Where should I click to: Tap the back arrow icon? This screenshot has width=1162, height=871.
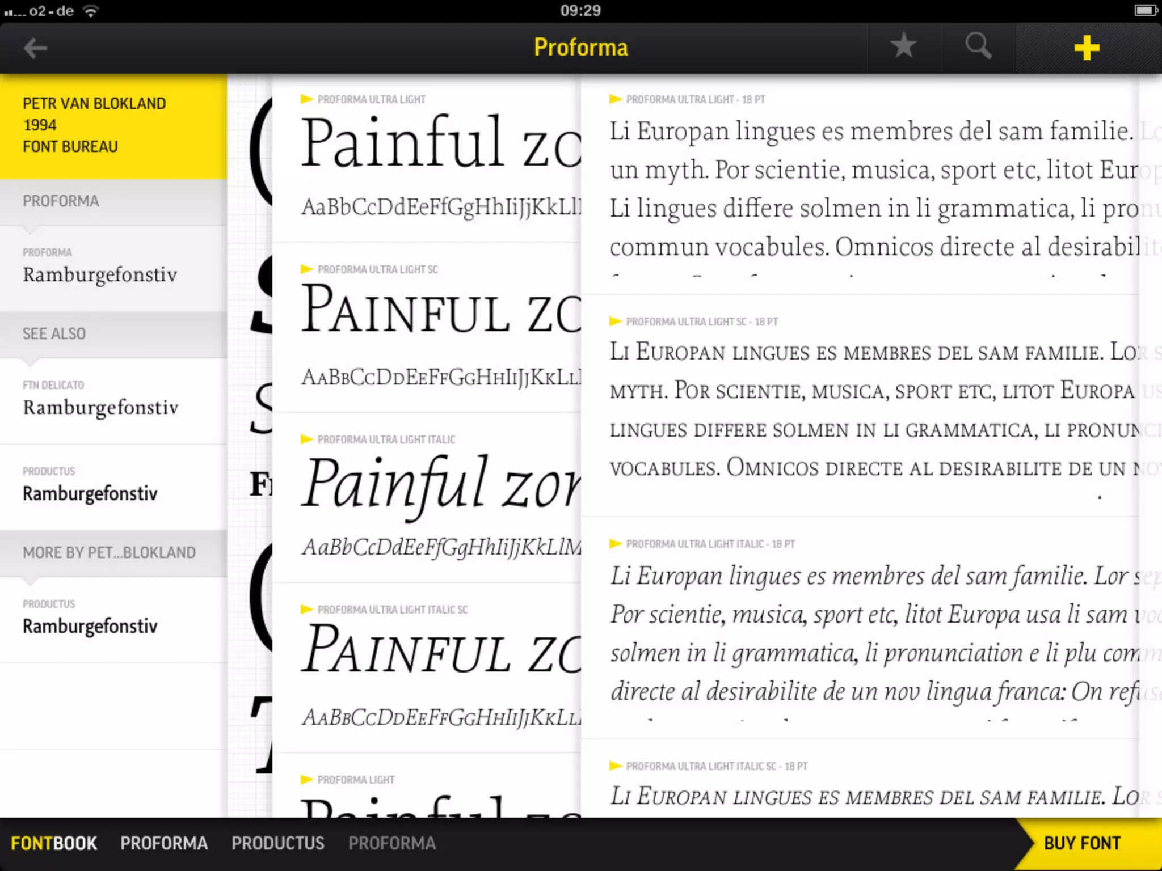(x=35, y=48)
